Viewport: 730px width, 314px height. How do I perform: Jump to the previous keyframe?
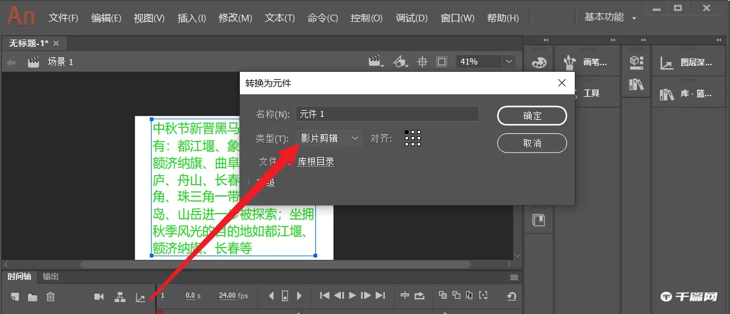click(x=272, y=295)
